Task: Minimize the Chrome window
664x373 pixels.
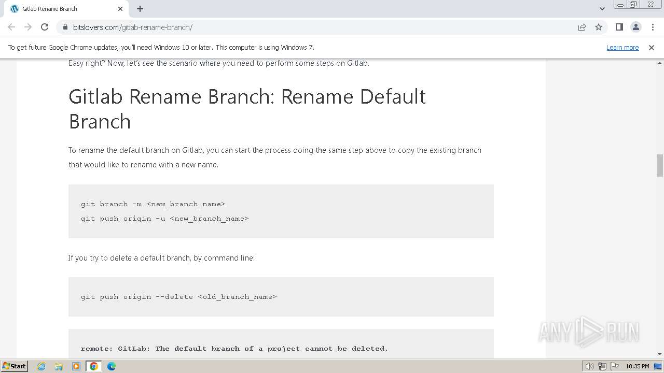Action: coord(620,5)
